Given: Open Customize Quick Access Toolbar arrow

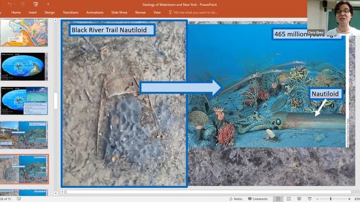Looking at the screenshot, I should [x=48, y=4].
